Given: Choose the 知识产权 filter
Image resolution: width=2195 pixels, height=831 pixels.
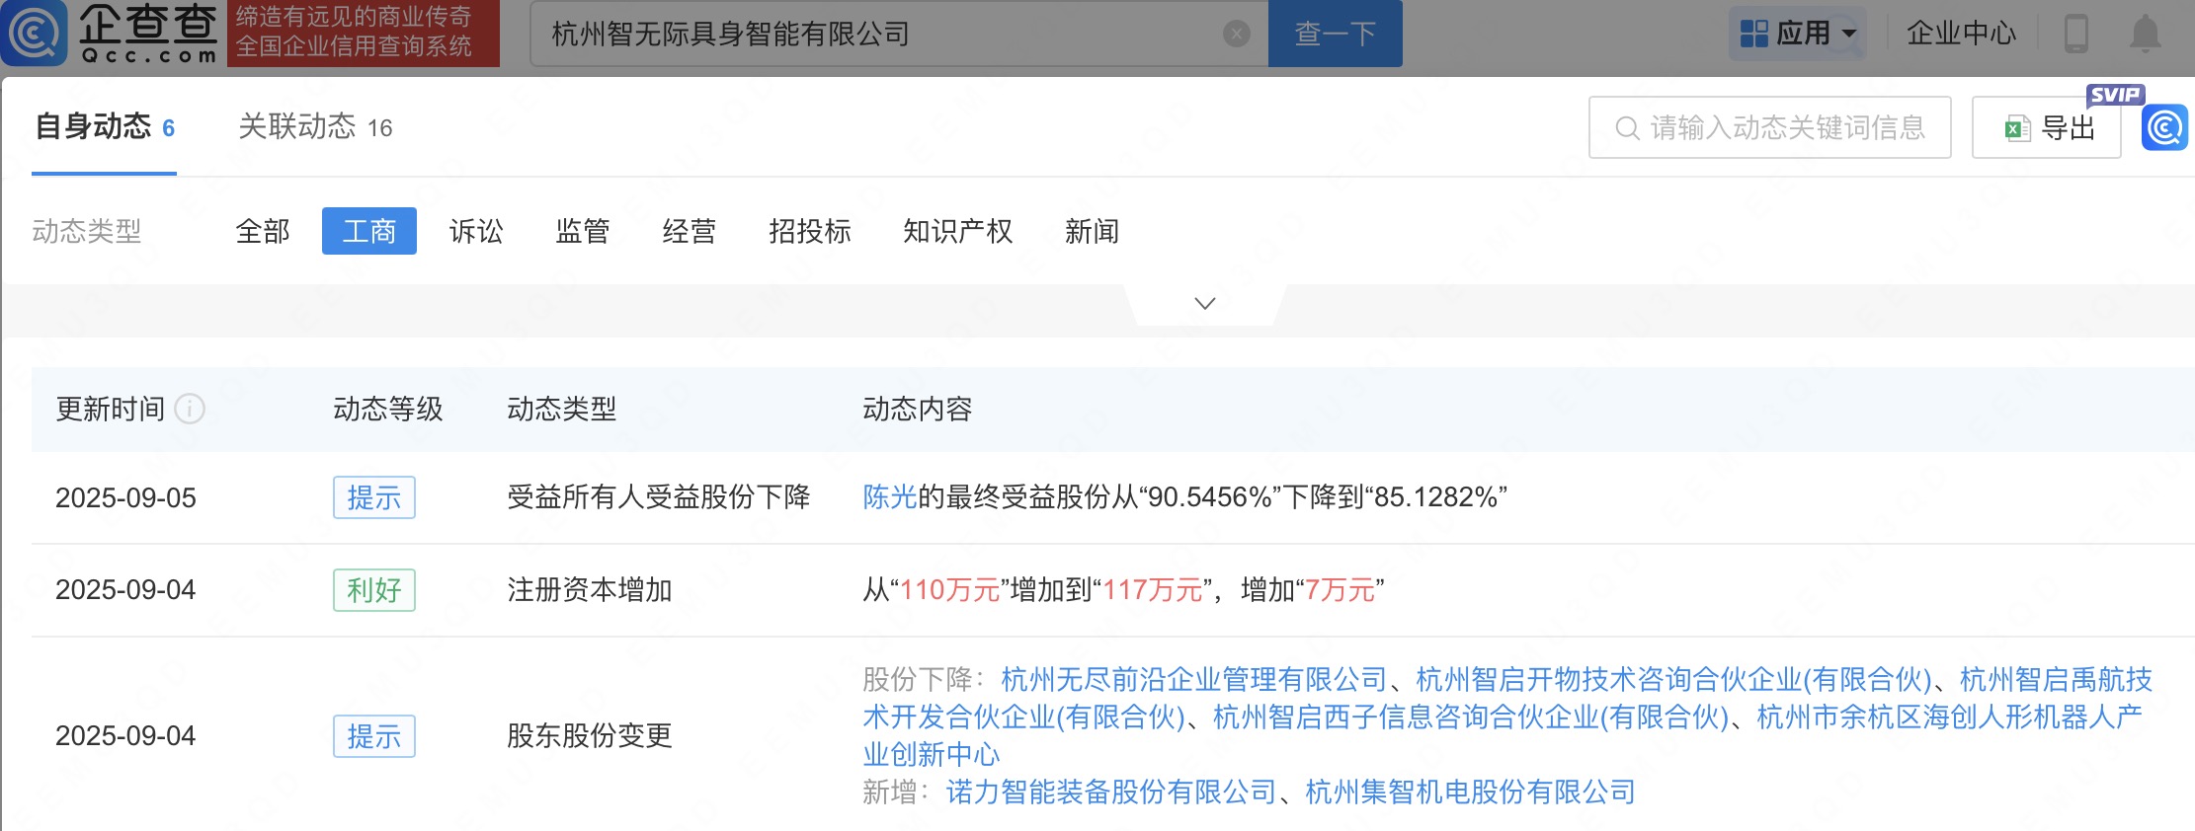Looking at the screenshot, I should tap(957, 232).
